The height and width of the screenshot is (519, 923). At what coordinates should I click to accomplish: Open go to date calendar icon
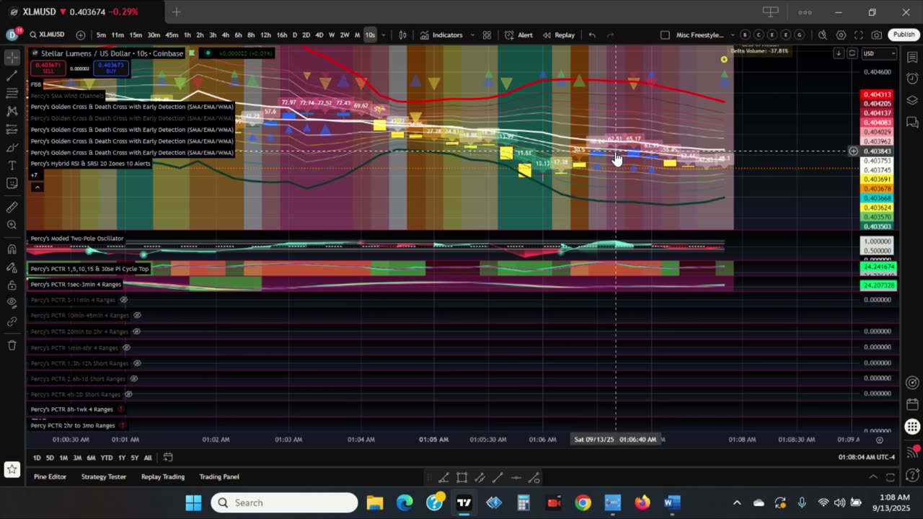point(168,457)
